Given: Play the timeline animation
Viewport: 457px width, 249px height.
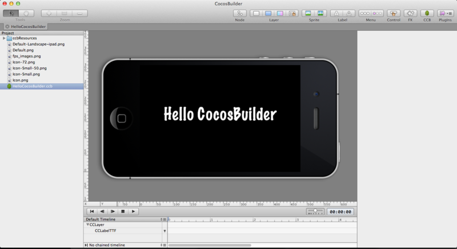Looking at the screenshot, I should pyautogui.click(x=134, y=211).
